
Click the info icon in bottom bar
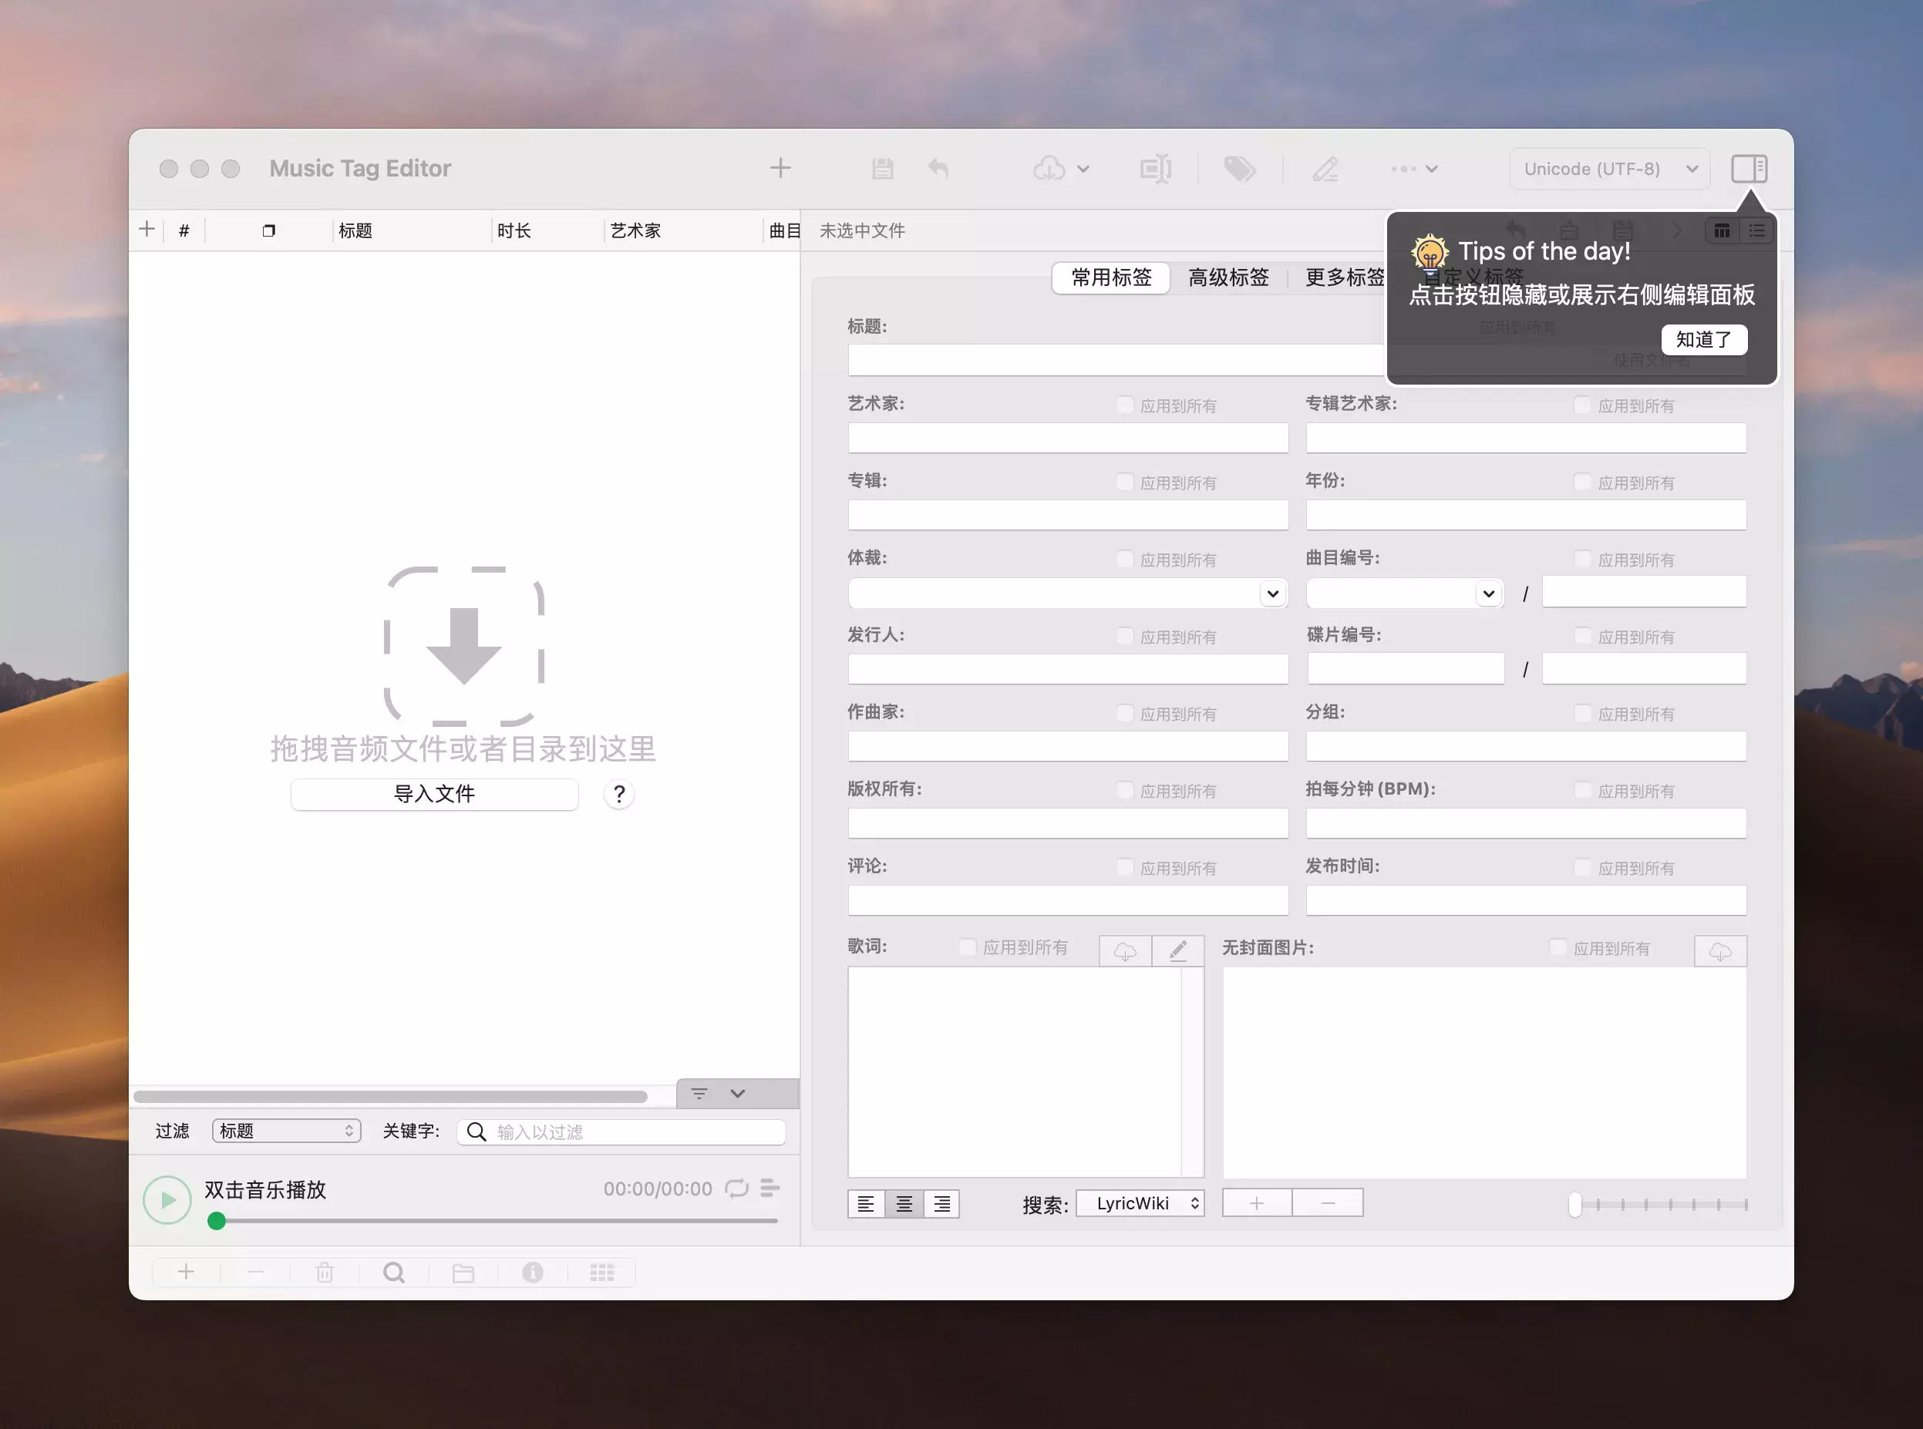tap(532, 1273)
